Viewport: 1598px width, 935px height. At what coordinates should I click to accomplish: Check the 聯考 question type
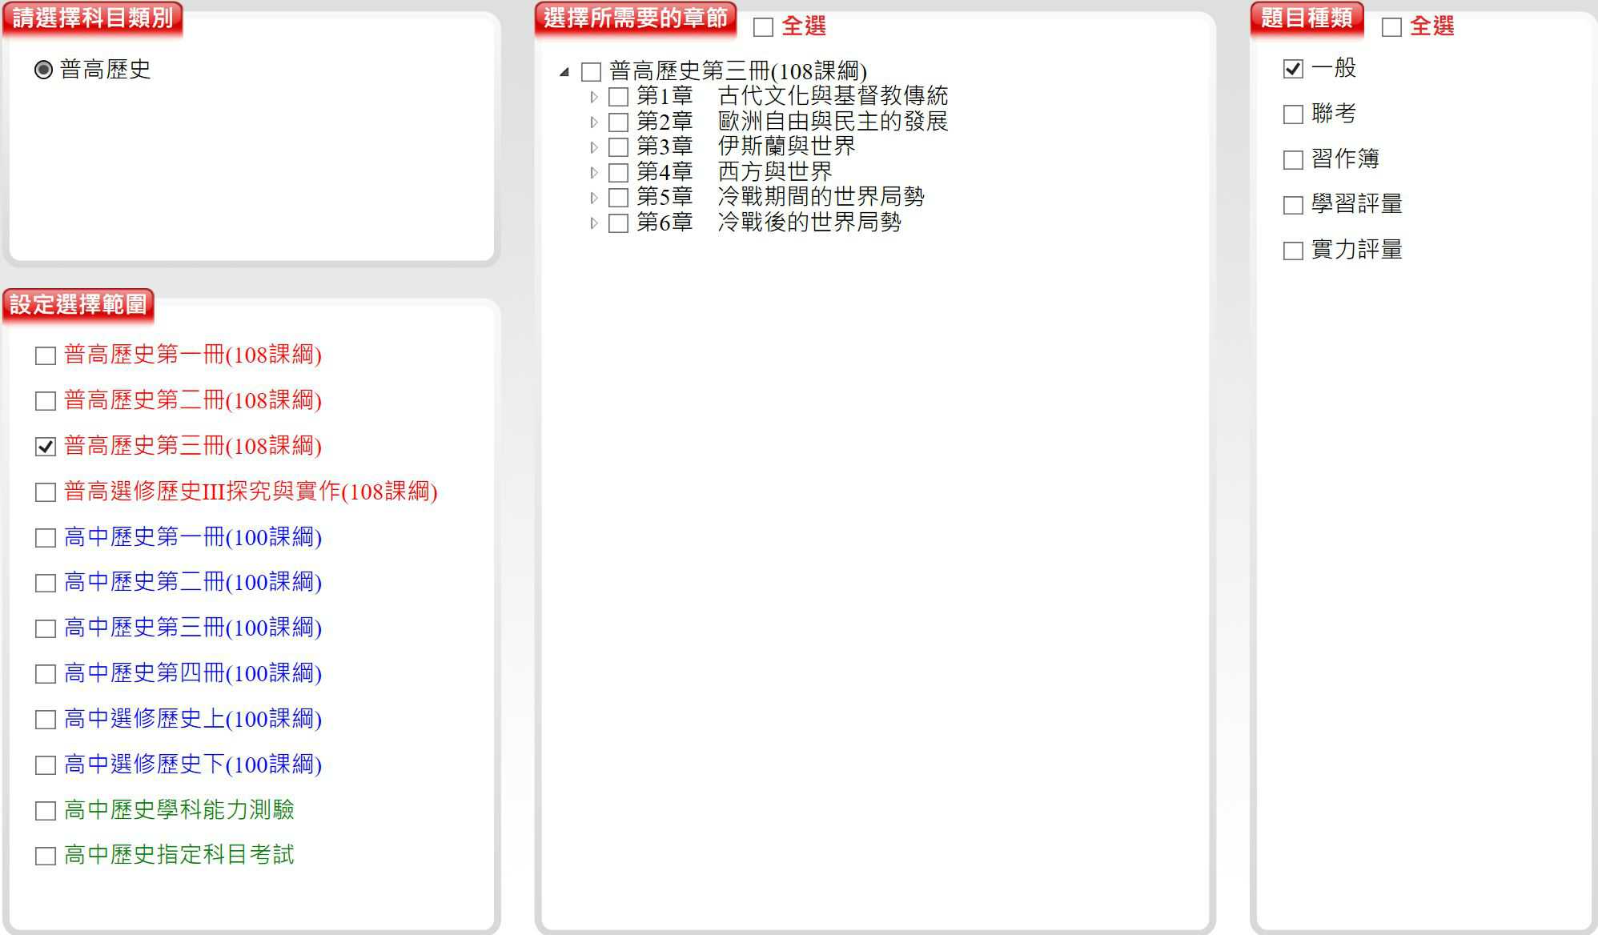[1293, 114]
